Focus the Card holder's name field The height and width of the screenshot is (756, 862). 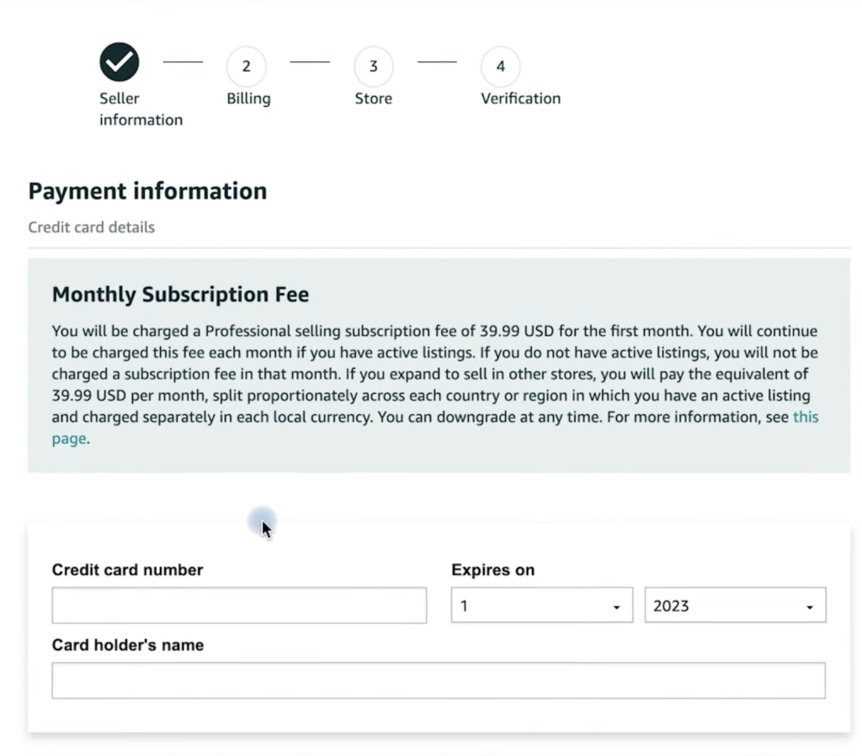tap(439, 681)
